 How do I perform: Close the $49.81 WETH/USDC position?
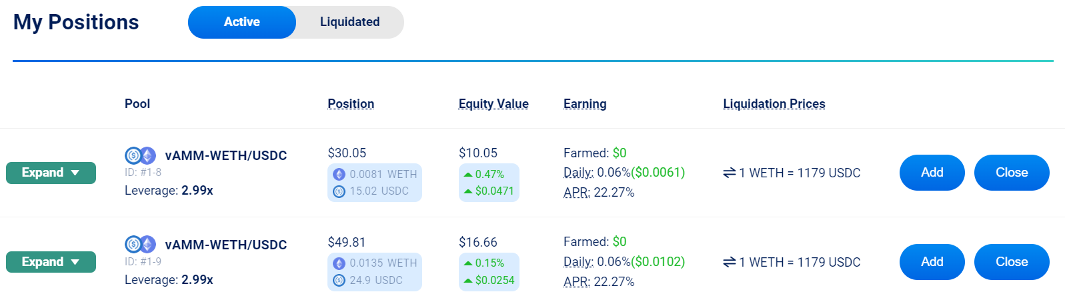coord(1012,262)
